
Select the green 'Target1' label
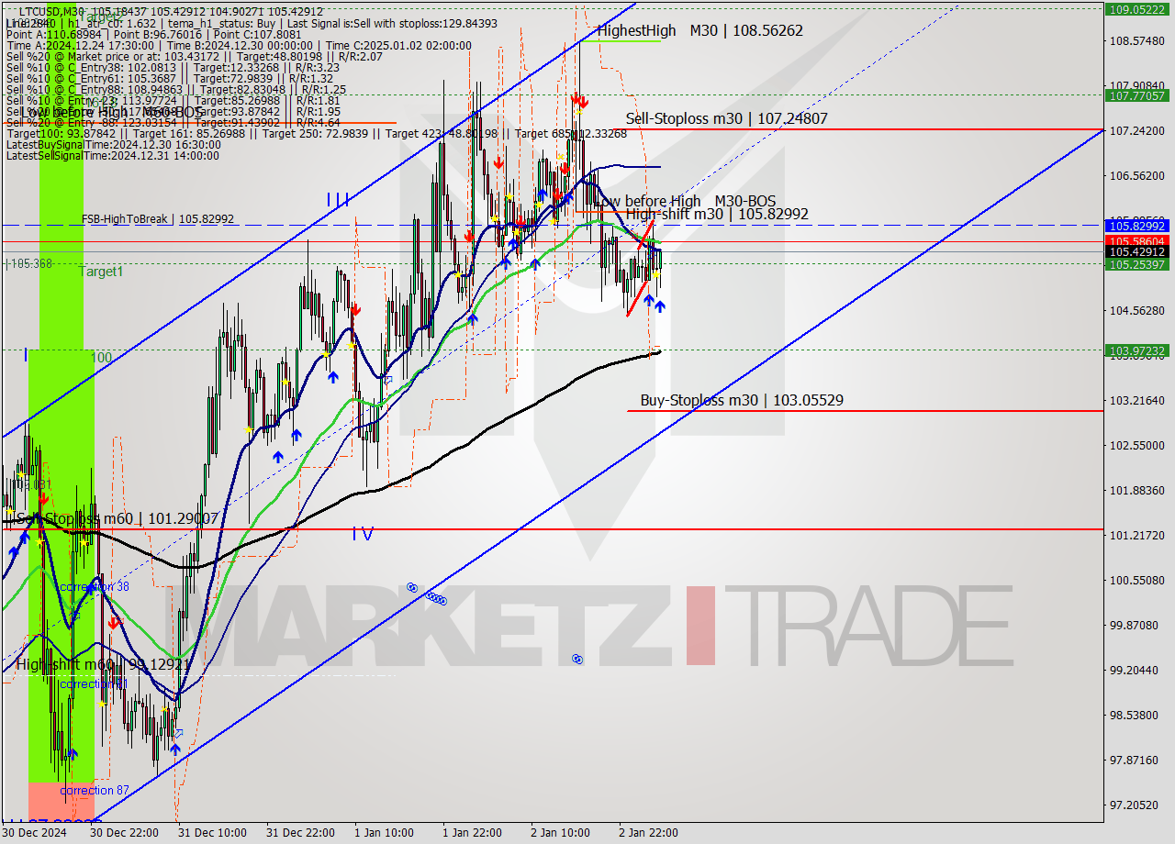100,272
